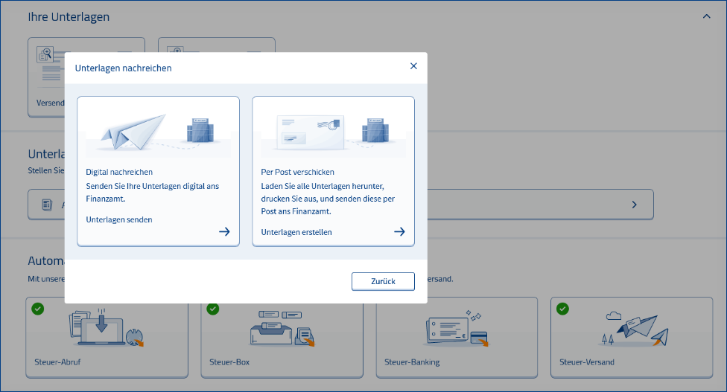This screenshot has width=727, height=392.
Task: Follow the Unterlagen senden link
Action: click(x=119, y=220)
